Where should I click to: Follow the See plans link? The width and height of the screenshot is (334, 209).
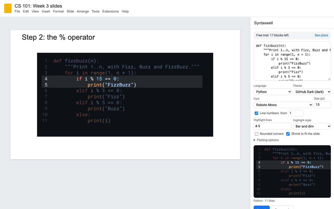(x=321, y=35)
